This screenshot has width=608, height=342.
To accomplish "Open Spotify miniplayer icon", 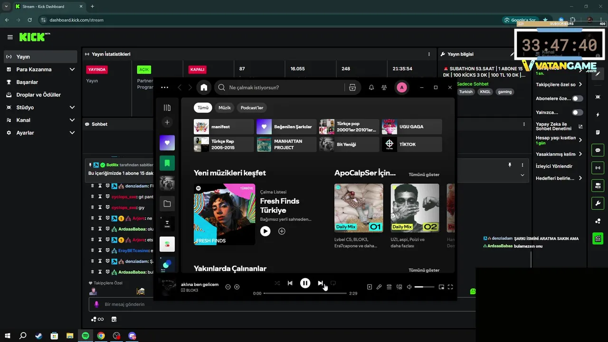I will [441, 287].
